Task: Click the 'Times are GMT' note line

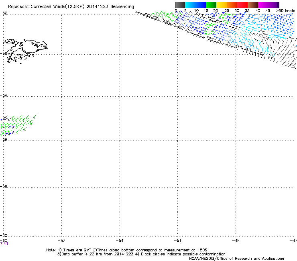Action: (x=126, y=250)
